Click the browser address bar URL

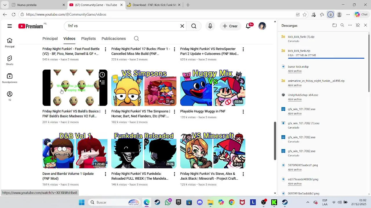[66, 14]
